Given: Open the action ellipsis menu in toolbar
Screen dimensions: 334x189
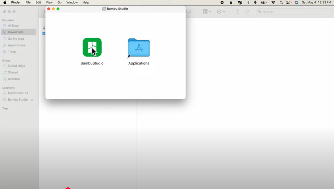Looking at the screenshot, I should pos(221,12).
